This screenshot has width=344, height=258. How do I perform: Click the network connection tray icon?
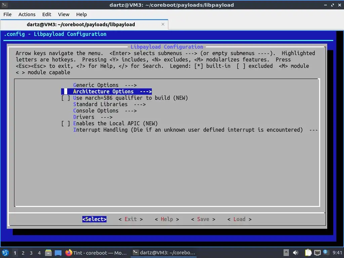coord(317,253)
